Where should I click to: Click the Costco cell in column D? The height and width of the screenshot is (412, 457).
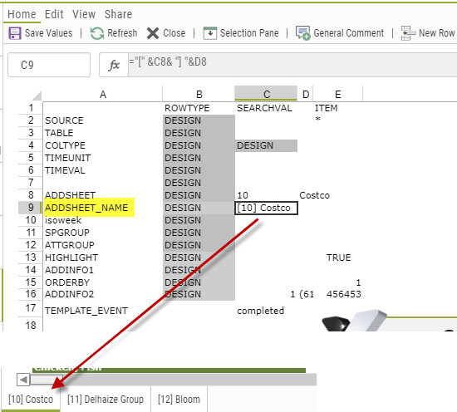click(314, 195)
